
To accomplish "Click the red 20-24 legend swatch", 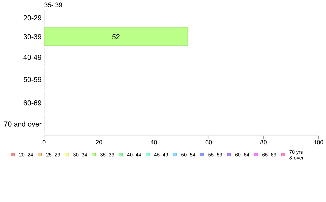I will (13, 155).
